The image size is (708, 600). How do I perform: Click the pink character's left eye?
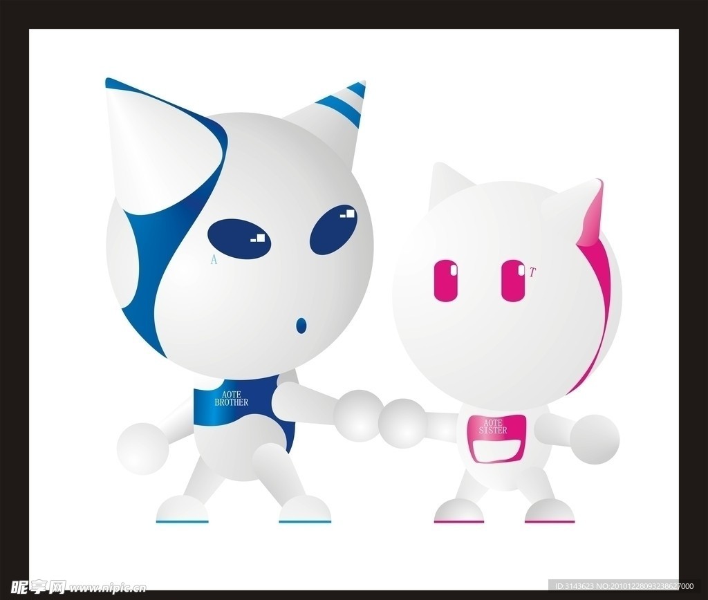pyautogui.click(x=445, y=281)
